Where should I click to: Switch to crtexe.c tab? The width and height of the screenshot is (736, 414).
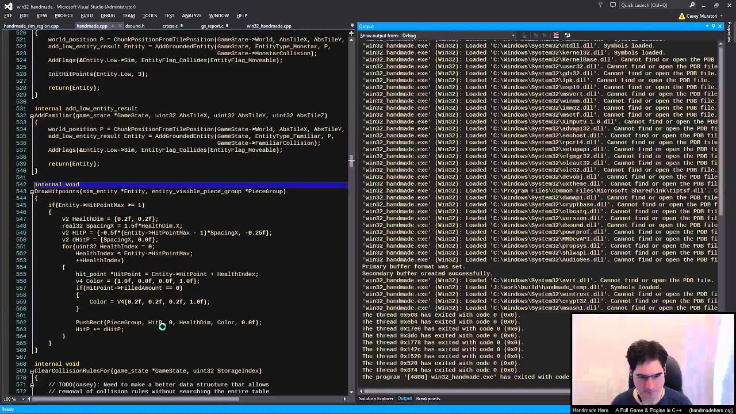170,26
